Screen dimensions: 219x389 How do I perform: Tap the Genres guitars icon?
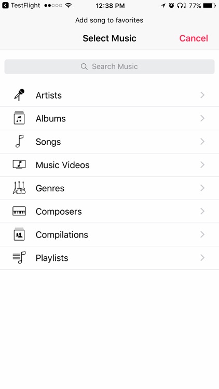(19, 188)
